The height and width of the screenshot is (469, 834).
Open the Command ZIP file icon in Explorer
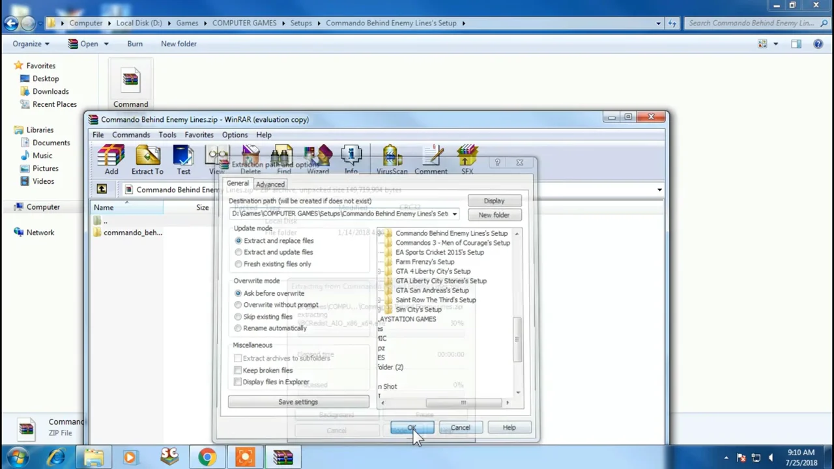(x=130, y=84)
